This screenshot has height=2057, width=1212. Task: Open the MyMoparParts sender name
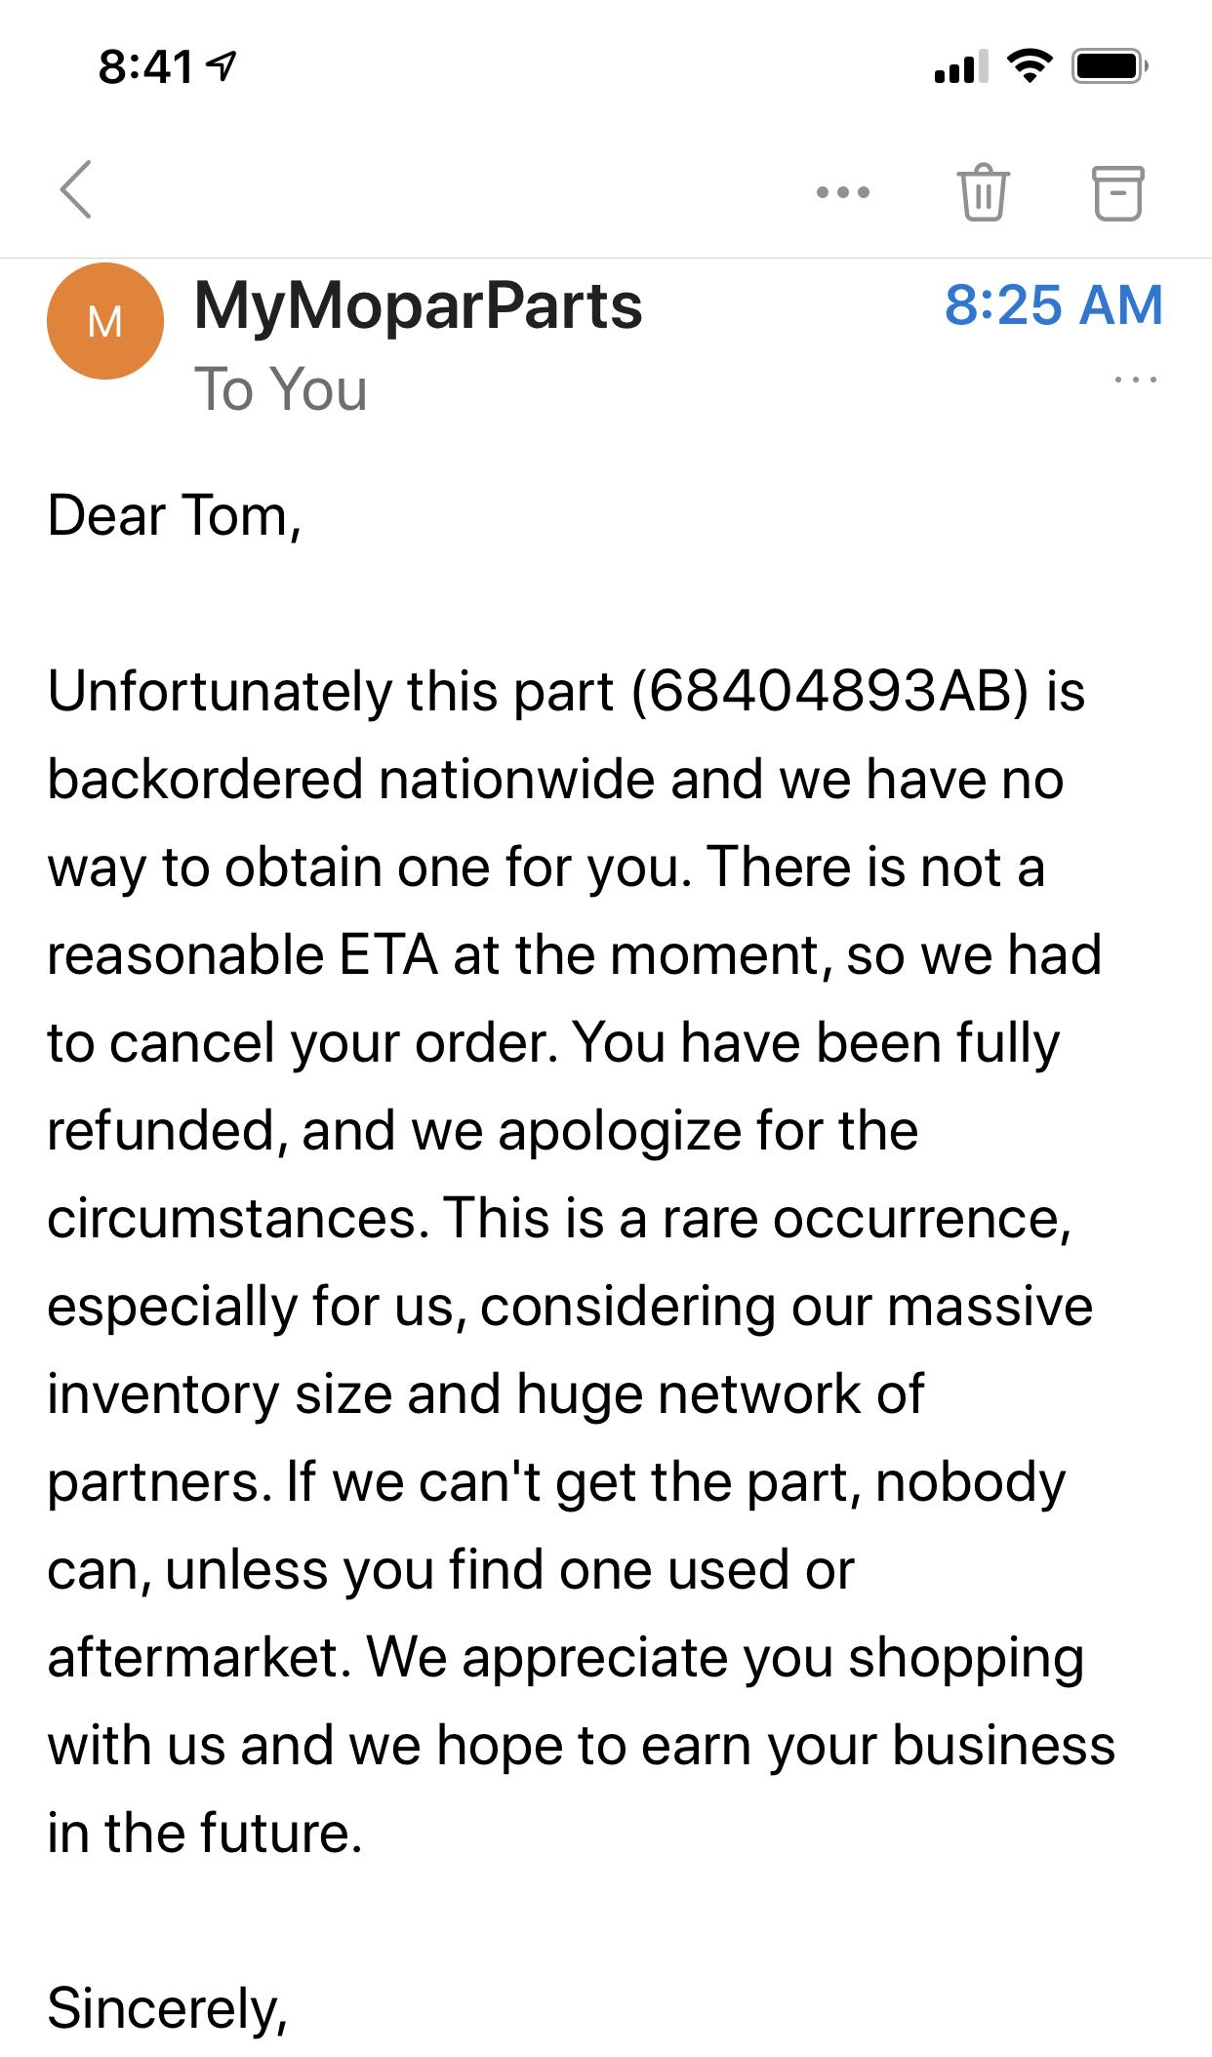419,305
